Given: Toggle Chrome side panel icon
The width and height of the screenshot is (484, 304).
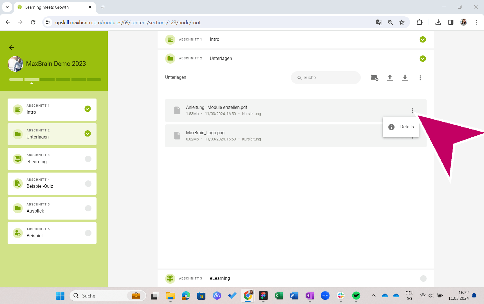Looking at the screenshot, I should point(451,22).
